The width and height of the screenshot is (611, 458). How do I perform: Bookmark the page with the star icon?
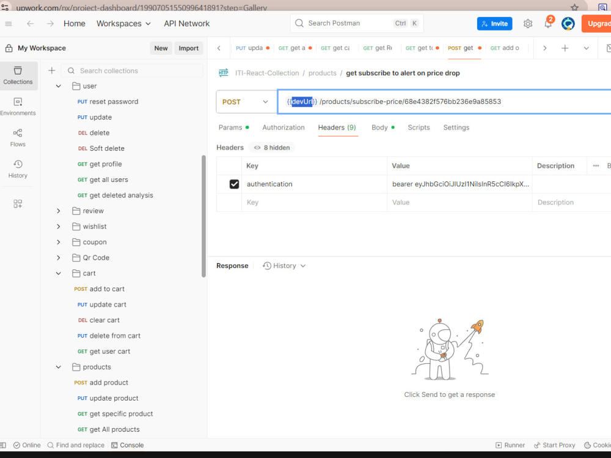(574, 7)
